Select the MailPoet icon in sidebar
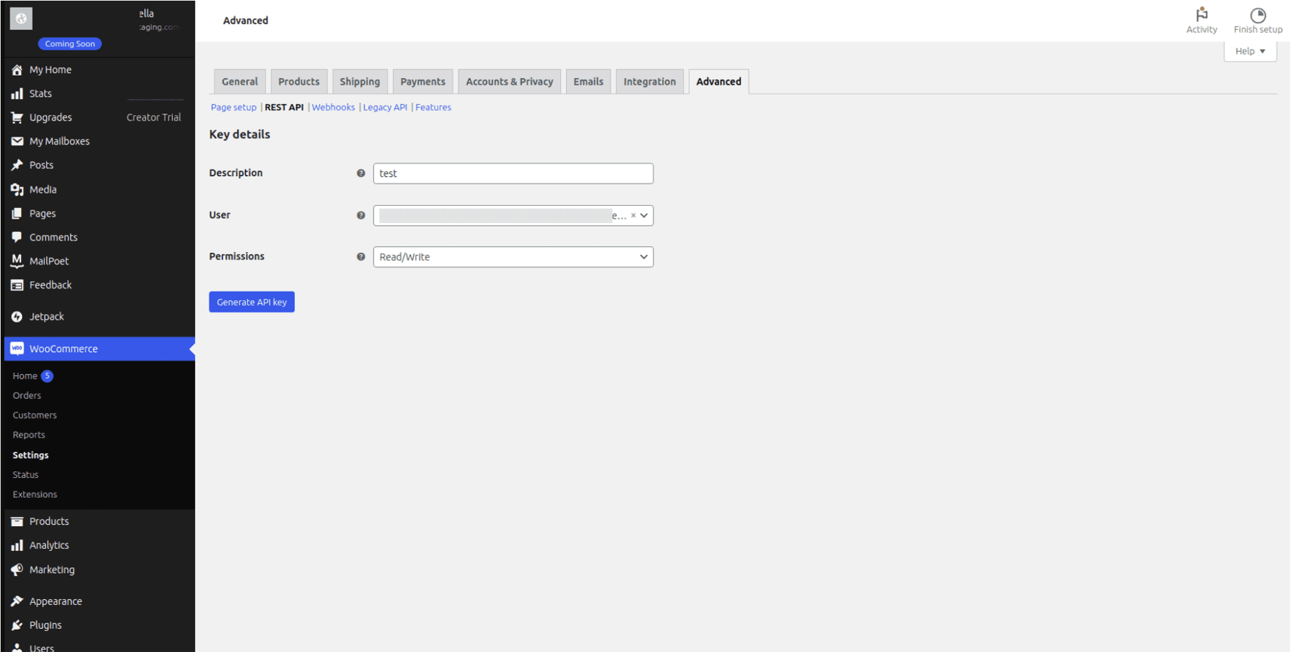This screenshot has width=1291, height=652. coord(17,261)
